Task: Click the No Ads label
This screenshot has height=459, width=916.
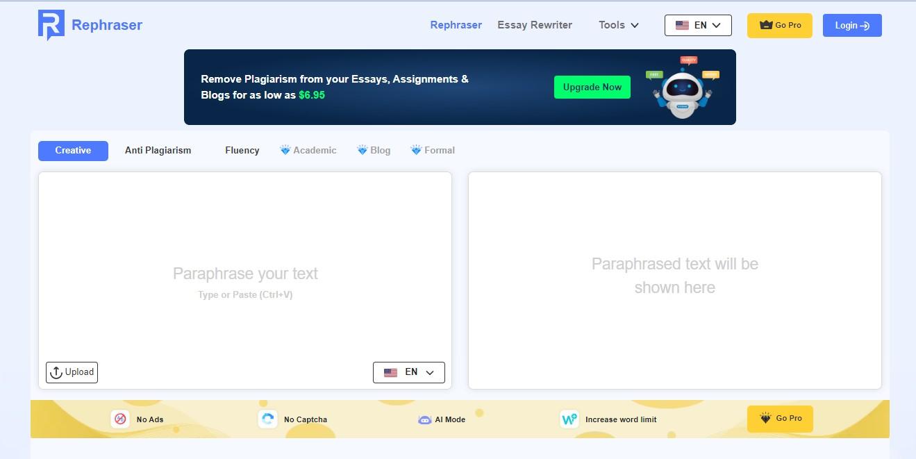Action: 150,419
